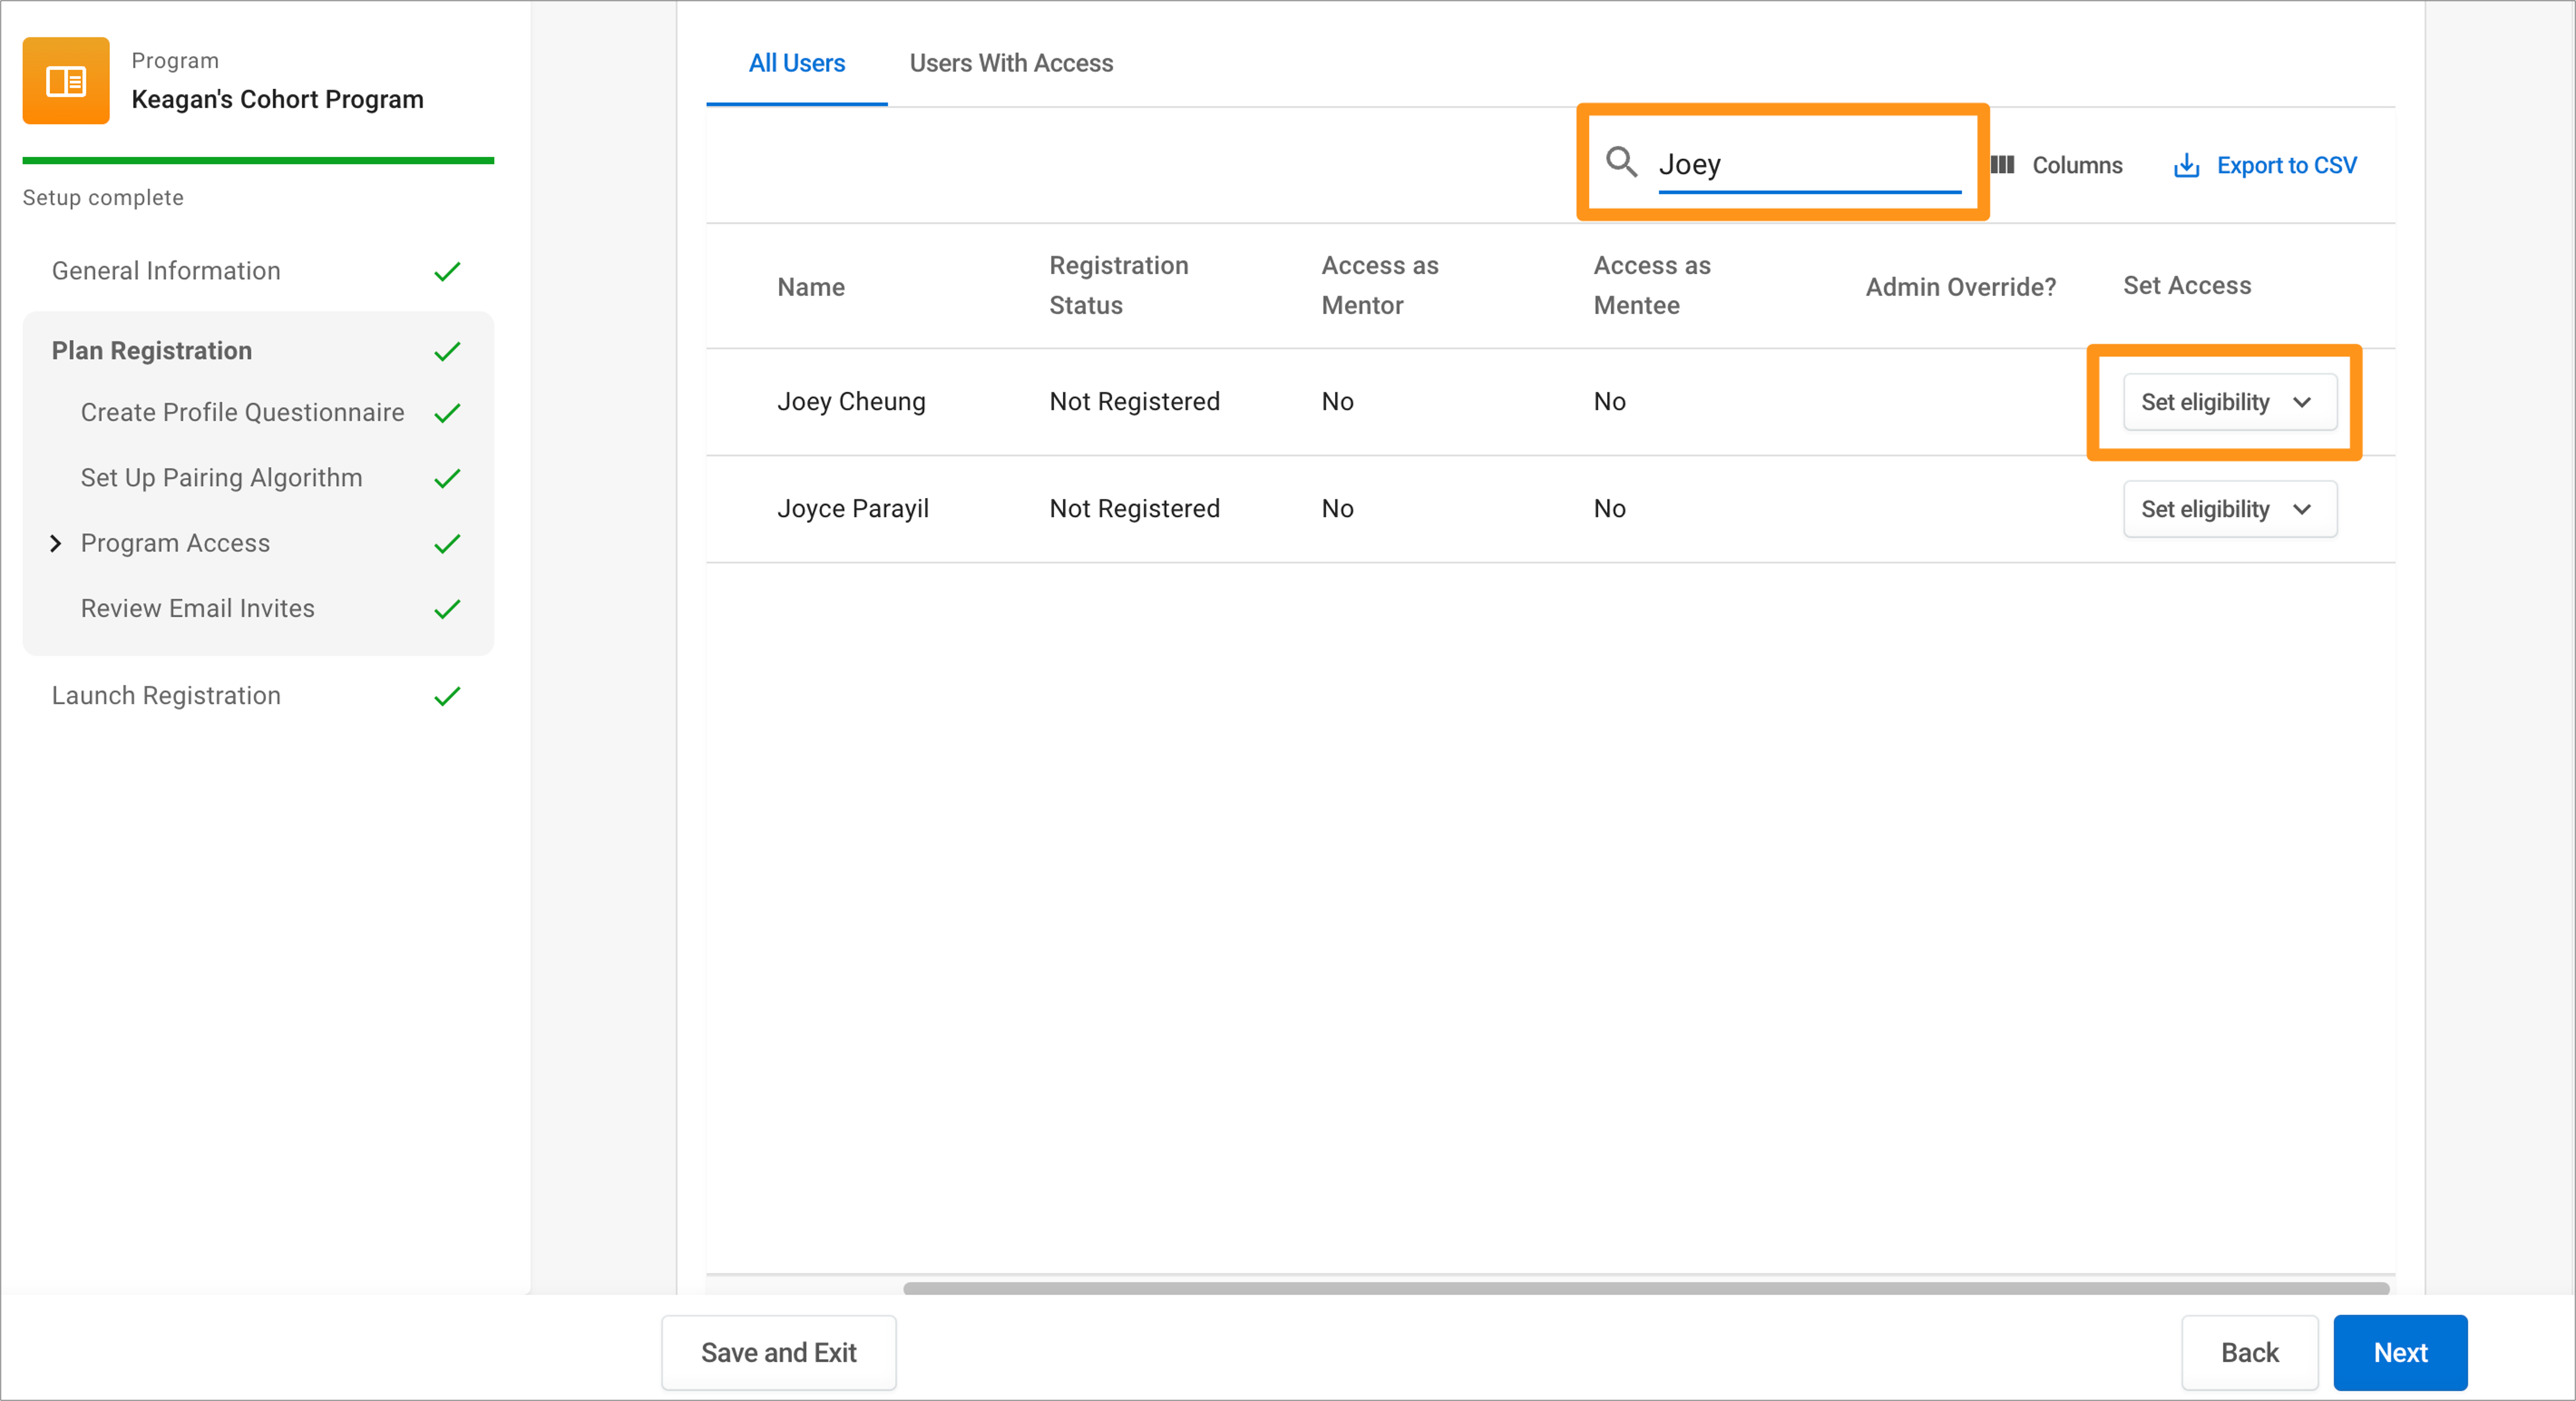The width and height of the screenshot is (2576, 1401).
Task: Click the checkmark beside Plan Registration
Action: [x=447, y=351]
